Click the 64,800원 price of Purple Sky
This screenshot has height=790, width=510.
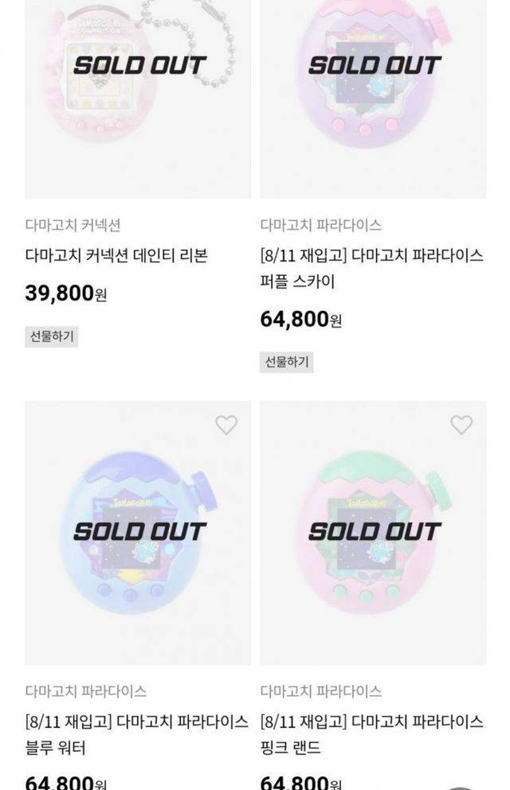pos(301,320)
